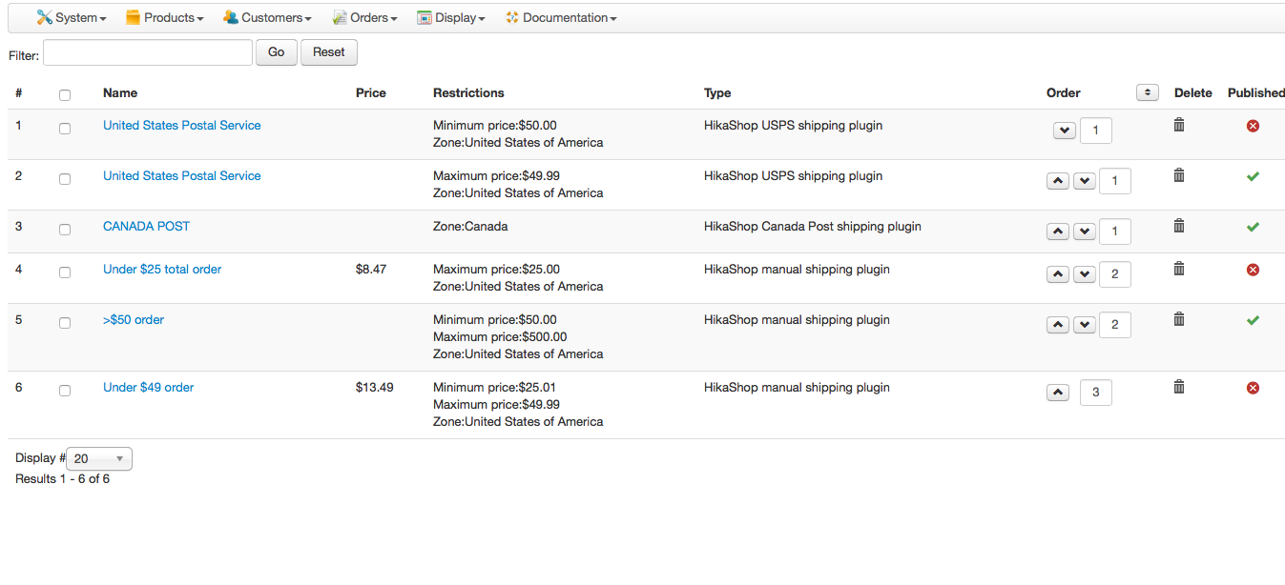Move CANADA POST row down
This screenshot has width=1285, height=585.
[1085, 232]
